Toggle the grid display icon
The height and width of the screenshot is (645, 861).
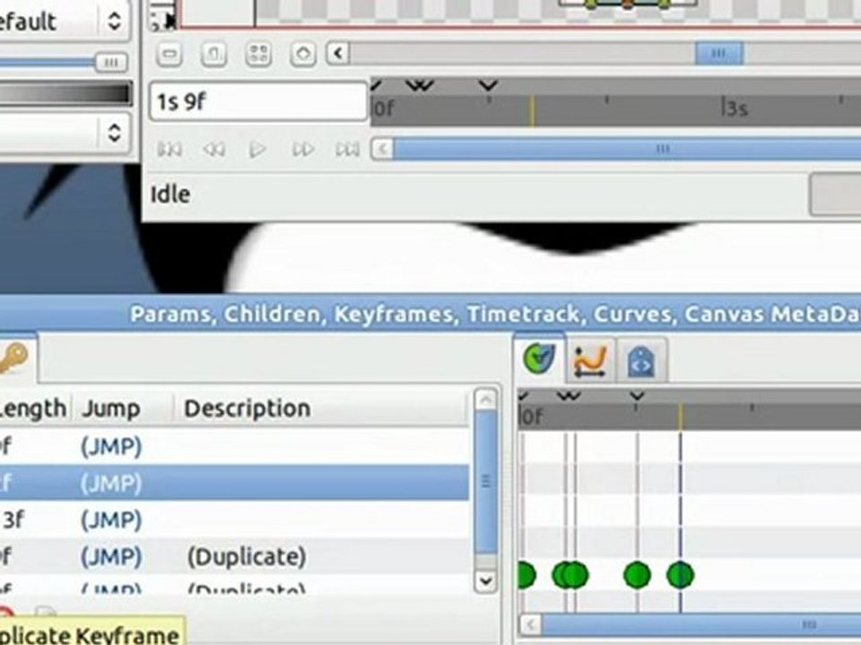(x=258, y=55)
